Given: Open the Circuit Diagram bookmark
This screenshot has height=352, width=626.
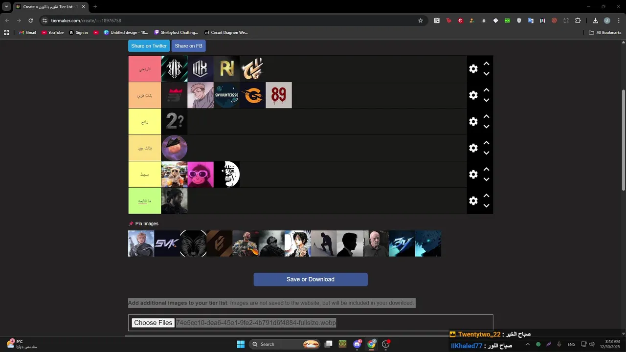Looking at the screenshot, I should click(226, 33).
